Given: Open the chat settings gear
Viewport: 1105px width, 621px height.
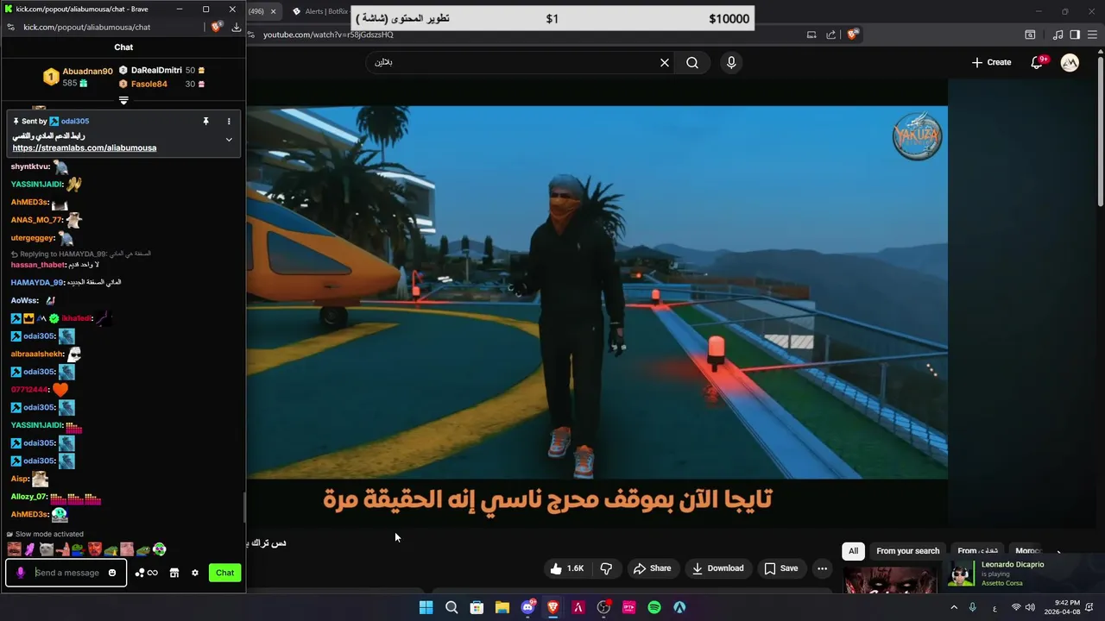Looking at the screenshot, I should click(195, 573).
